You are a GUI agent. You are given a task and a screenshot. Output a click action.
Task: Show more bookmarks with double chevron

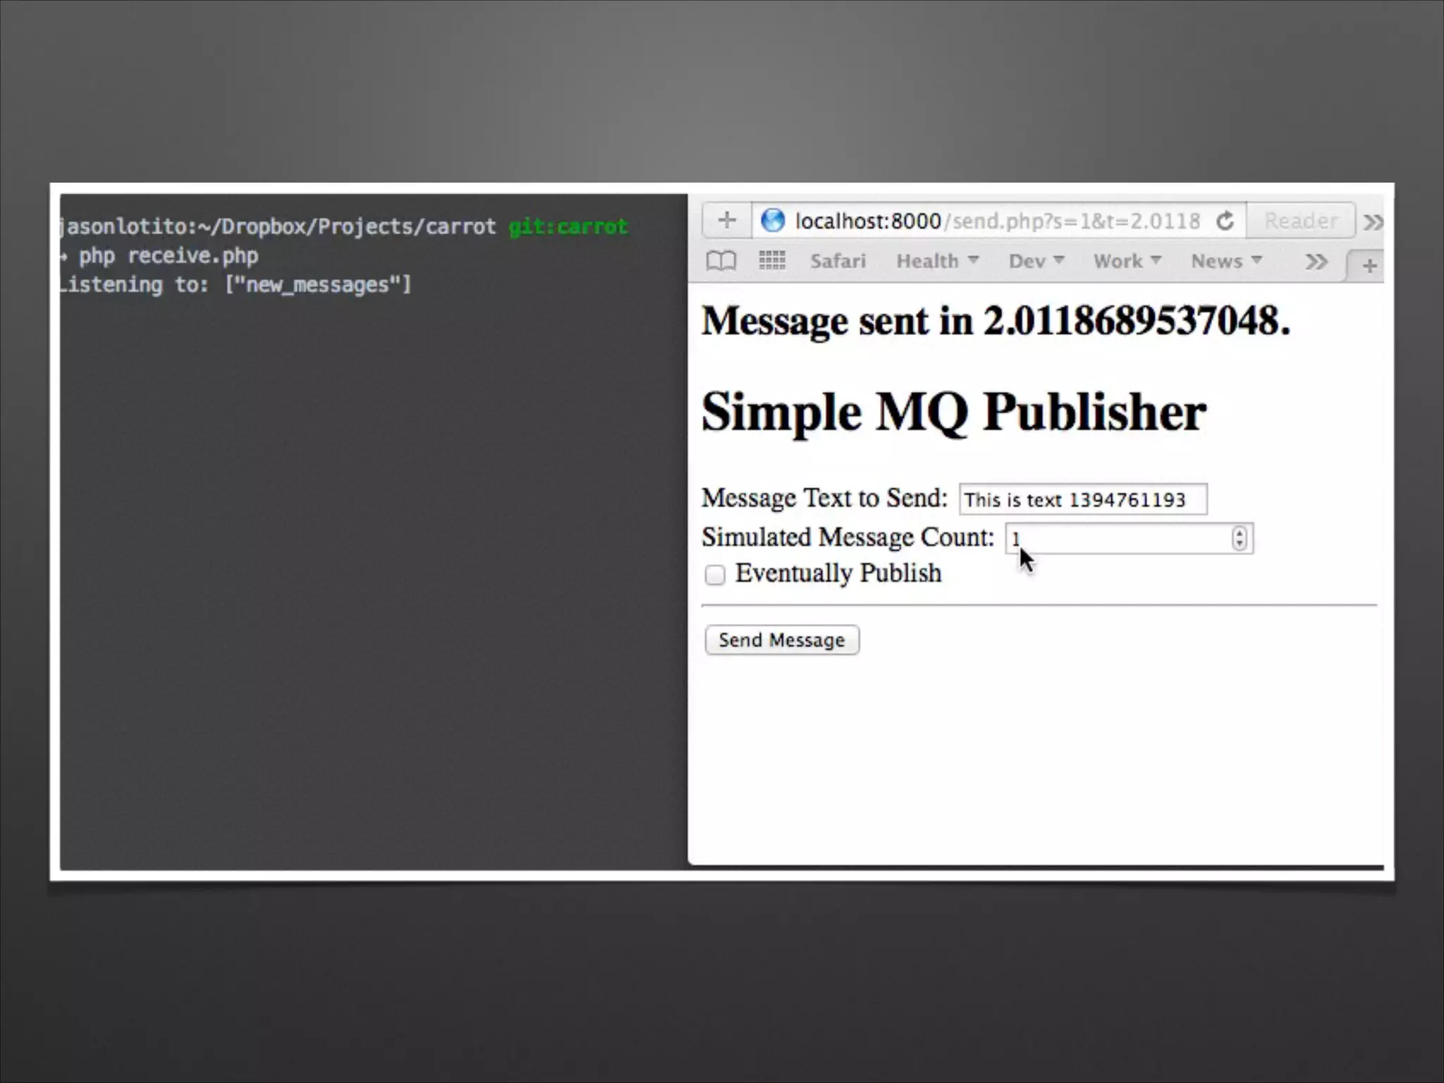[1316, 262]
